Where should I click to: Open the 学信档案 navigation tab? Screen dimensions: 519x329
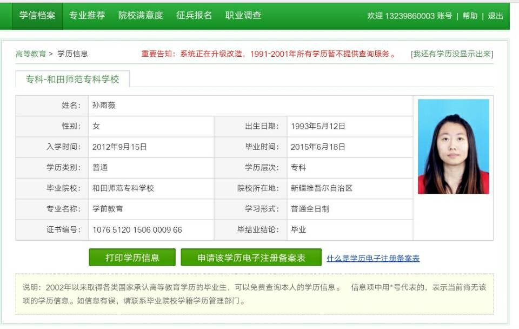click(x=37, y=16)
